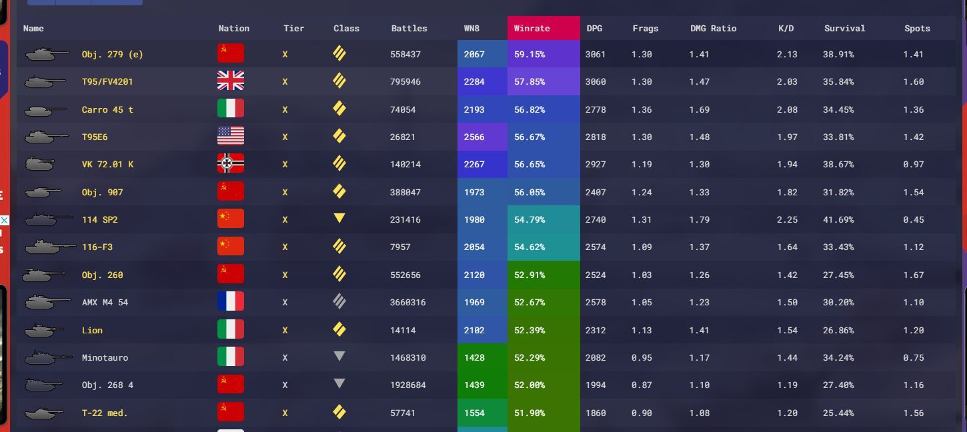Screen dimensions: 967x432
Task: Open the Obj. 279 (e) tank link
Action: (112, 54)
